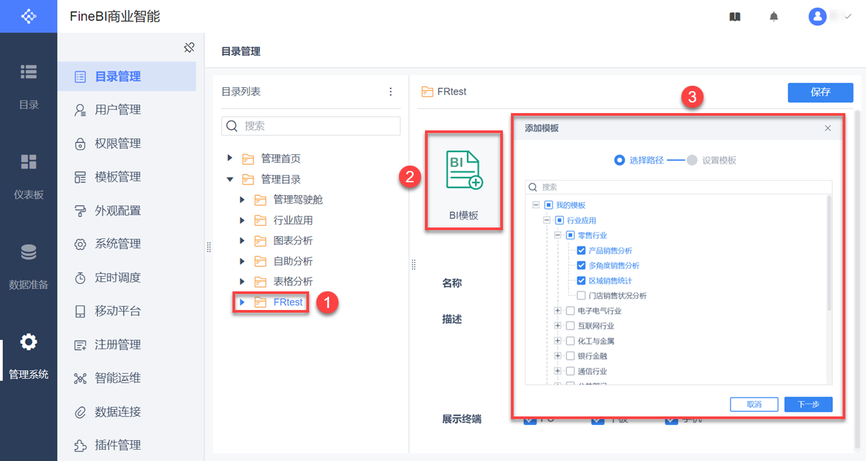
Task: Collapse the 我的模板 node in the dialog
Action: tap(536, 205)
